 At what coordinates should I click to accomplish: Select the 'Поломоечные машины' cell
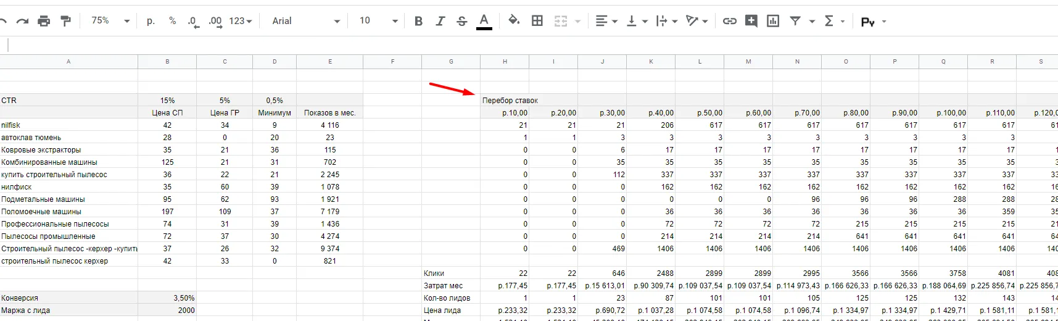click(68, 211)
